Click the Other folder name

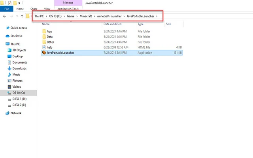[50, 42]
